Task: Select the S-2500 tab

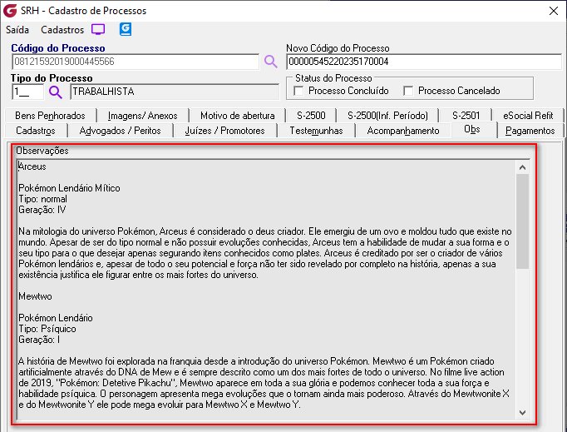Action: pyautogui.click(x=311, y=116)
